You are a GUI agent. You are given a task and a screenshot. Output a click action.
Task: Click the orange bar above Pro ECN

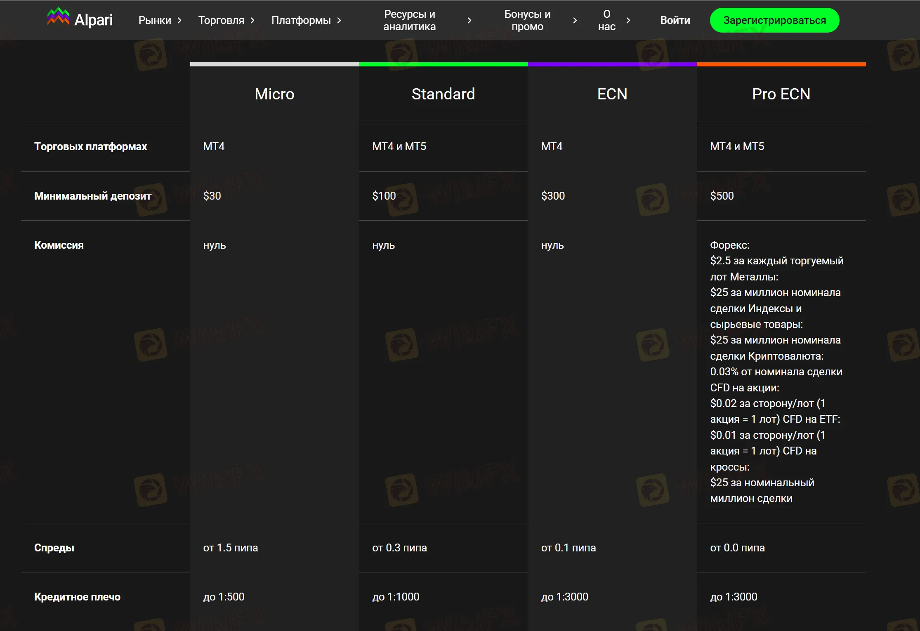coord(781,64)
